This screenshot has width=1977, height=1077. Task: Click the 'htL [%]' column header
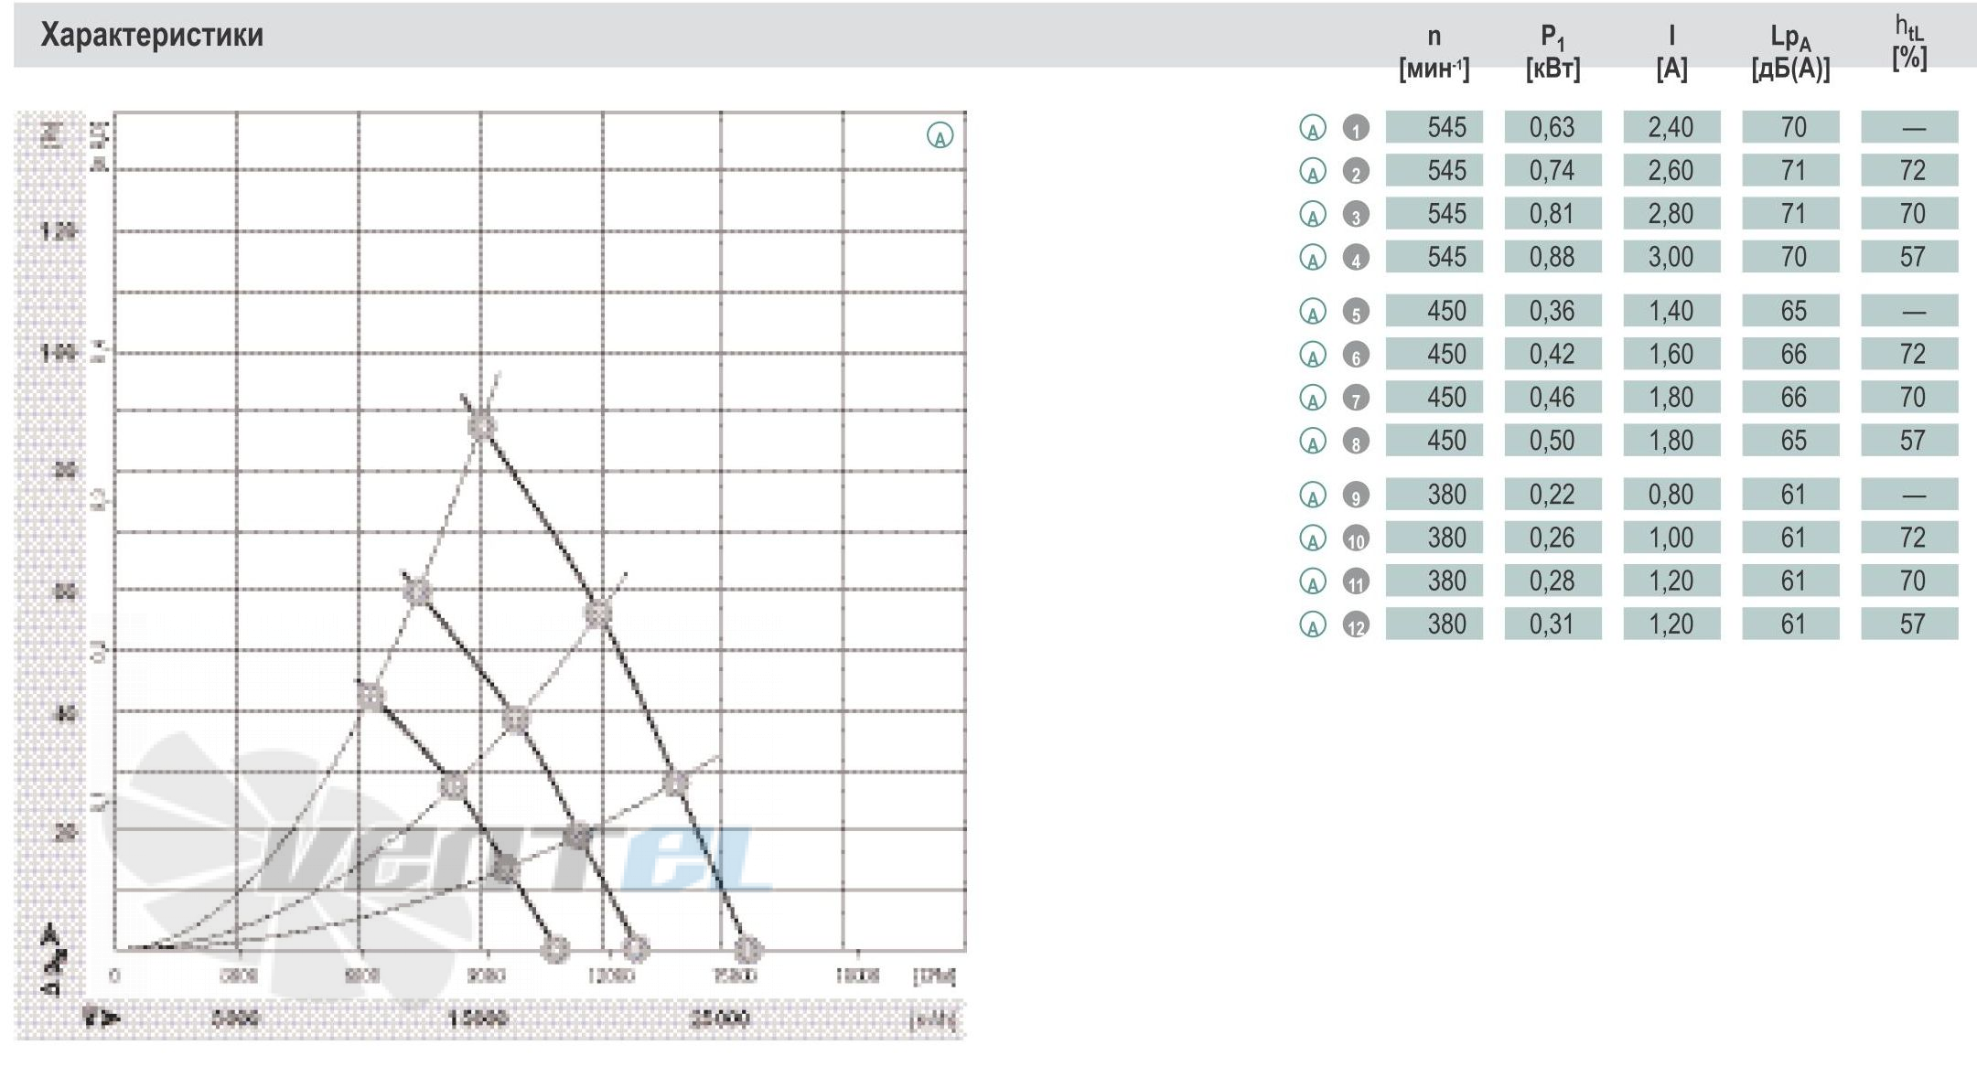click(x=1909, y=42)
